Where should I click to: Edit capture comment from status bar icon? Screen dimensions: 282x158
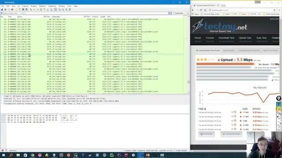6,151
